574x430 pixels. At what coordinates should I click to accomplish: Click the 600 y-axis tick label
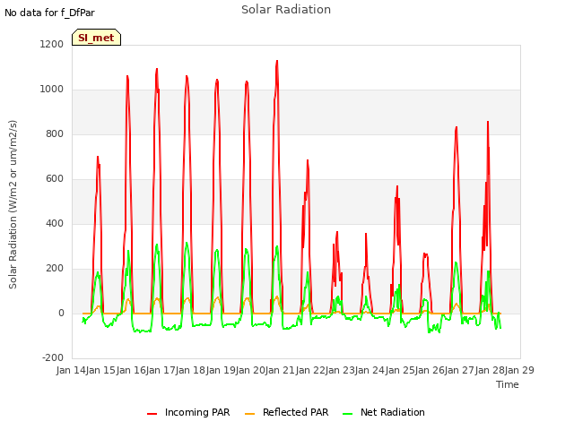click(55, 179)
